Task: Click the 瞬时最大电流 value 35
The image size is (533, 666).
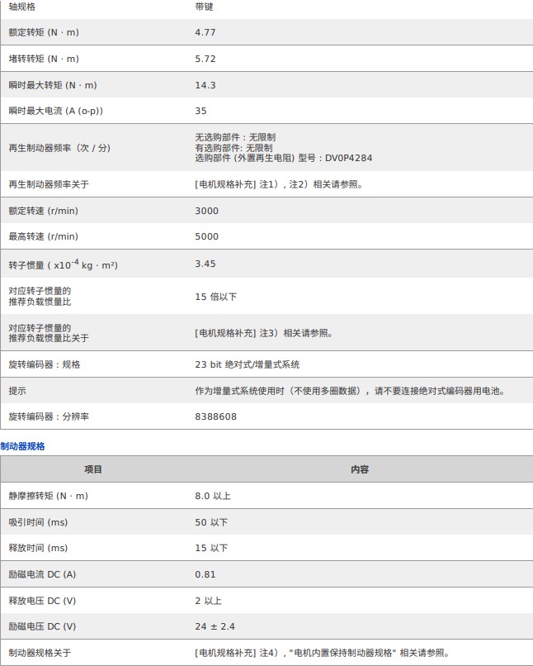Action: point(201,111)
